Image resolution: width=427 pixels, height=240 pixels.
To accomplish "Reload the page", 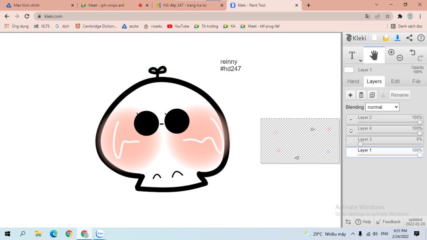I will coord(27,16).
